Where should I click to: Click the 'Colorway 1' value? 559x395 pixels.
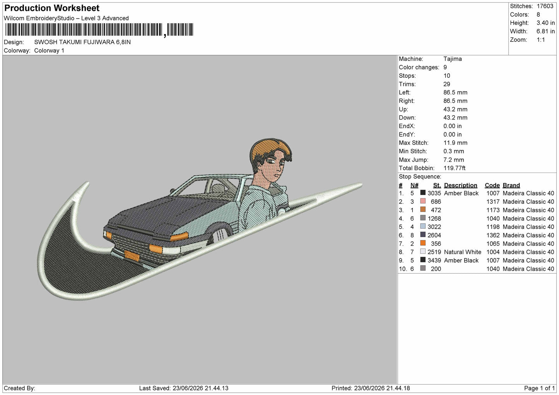coord(49,51)
